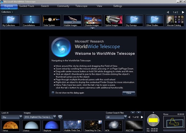186x133 pixels.
Task: Switch to the Community tab
Action: coord(63,6)
